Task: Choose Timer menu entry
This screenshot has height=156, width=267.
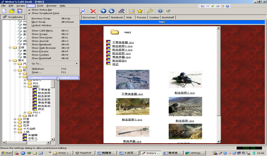Action: tap(53, 72)
